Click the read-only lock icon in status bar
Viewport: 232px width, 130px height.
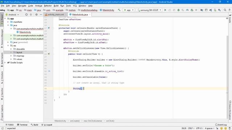click(x=217, y=129)
